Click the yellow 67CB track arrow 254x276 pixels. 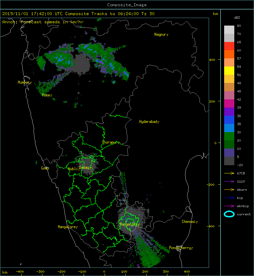[x=229, y=173]
